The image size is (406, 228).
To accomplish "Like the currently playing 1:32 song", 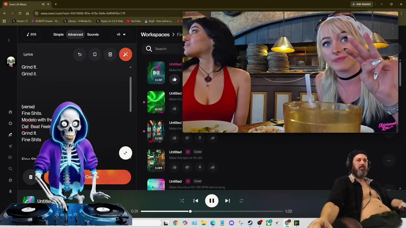I will [x=174, y=79].
